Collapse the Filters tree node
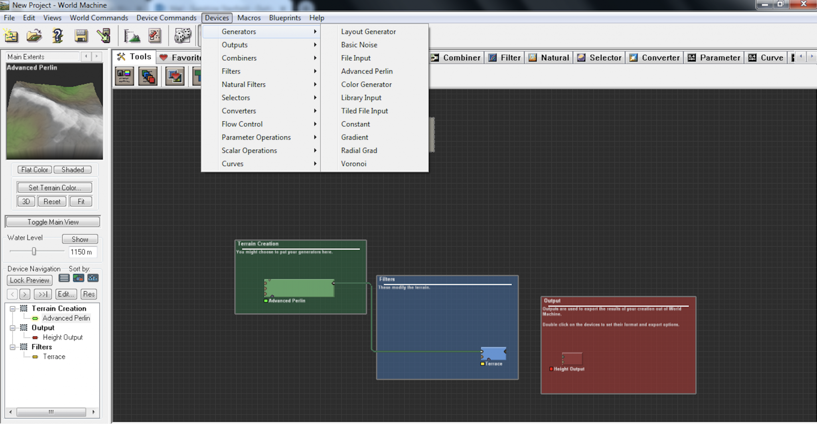This screenshot has height=424, width=817. [x=12, y=347]
